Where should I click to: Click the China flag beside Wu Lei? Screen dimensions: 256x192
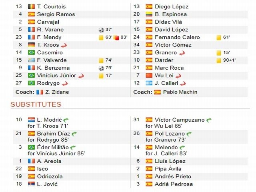click(149, 76)
